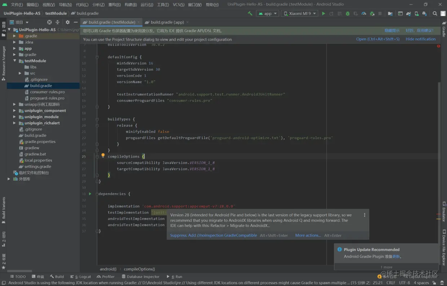Run the app with green play button
Screen dimensions: 447x286
323,13
